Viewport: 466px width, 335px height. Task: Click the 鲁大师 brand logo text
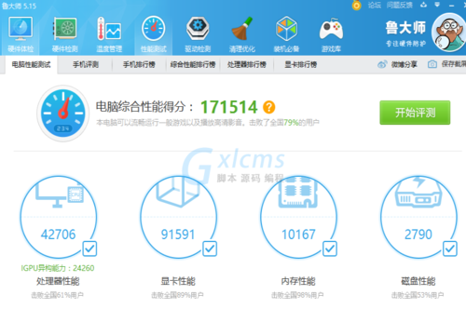(x=405, y=28)
